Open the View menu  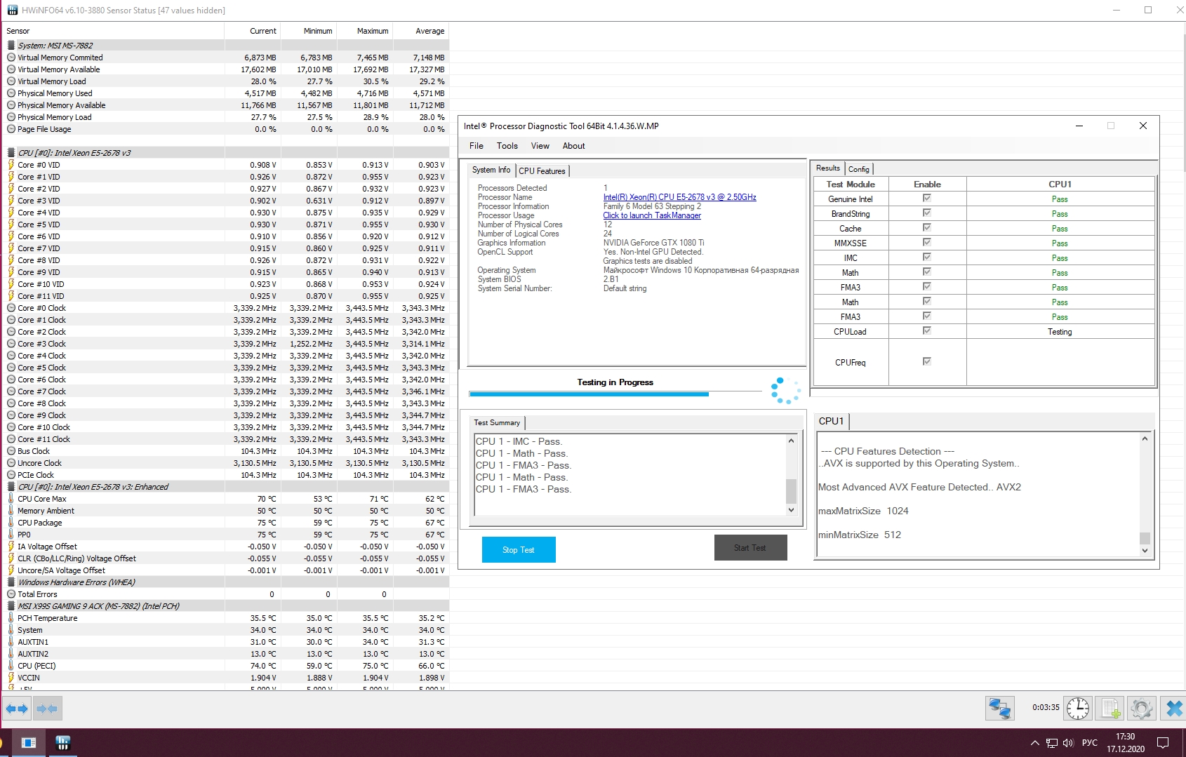point(540,146)
